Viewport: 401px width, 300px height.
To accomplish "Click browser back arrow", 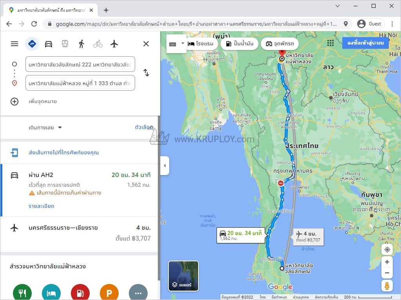I will click(9, 24).
